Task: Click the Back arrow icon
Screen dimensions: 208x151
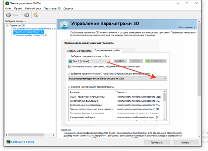Action: click(x=9, y=15)
